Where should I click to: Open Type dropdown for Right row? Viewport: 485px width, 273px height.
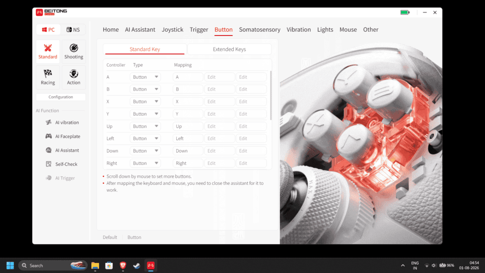tap(145, 163)
